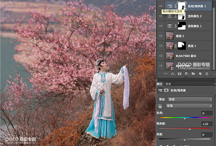Close the Properties panel with the x
The height and width of the screenshot is (146, 216).
pyautogui.click(x=157, y=80)
